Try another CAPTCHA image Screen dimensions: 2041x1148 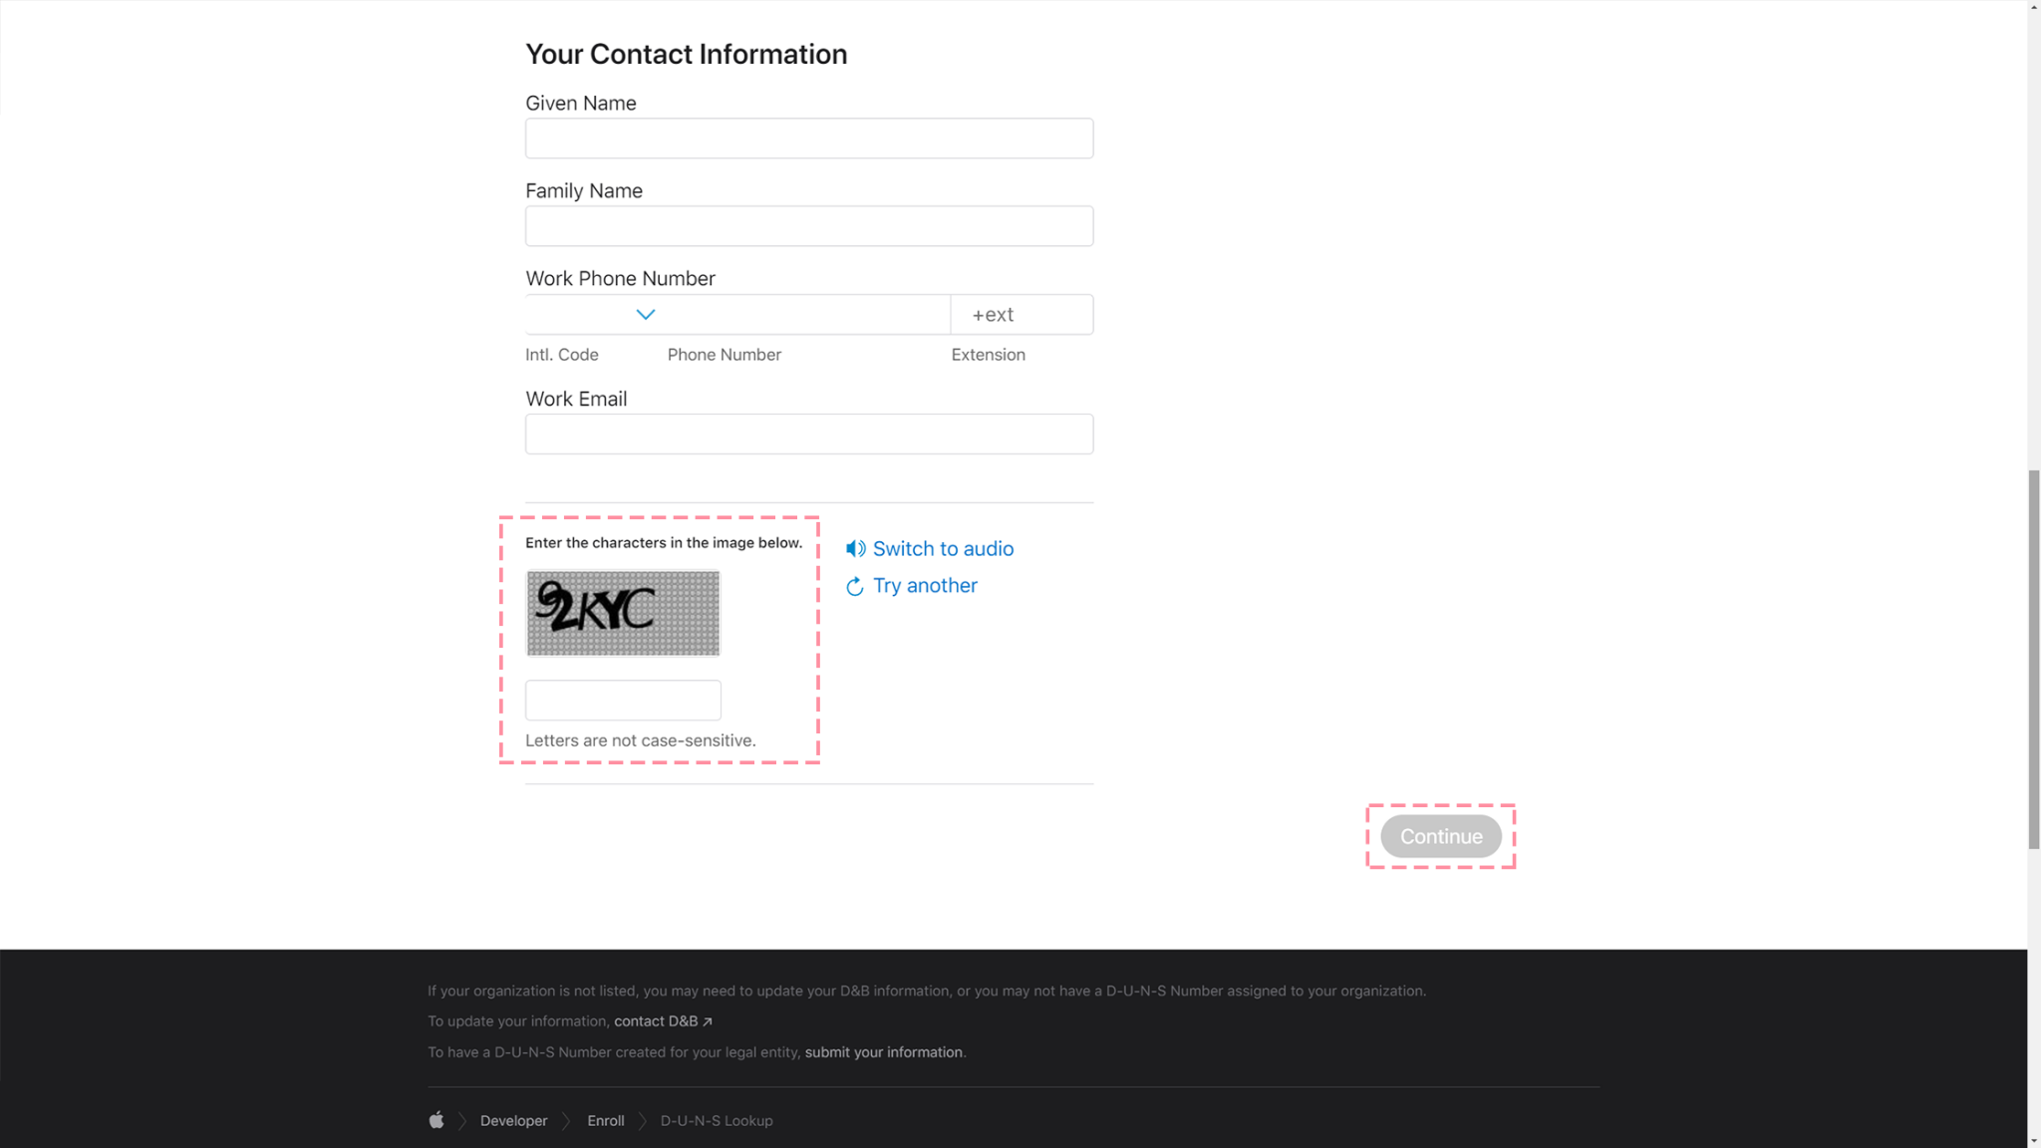924,586
